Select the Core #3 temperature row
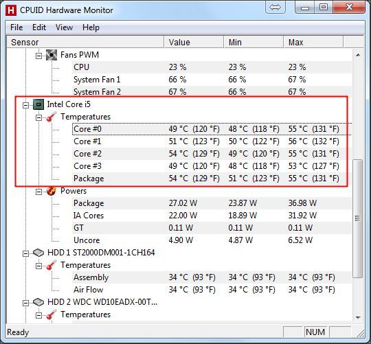This screenshot has width=371, height=344. pos(212,166)
